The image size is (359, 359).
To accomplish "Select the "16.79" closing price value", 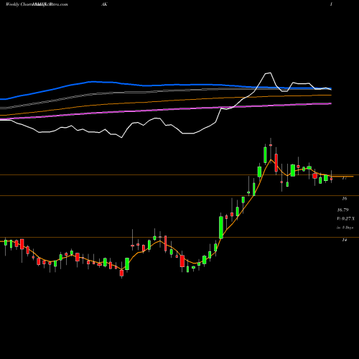I will click(x=342, y=210).
